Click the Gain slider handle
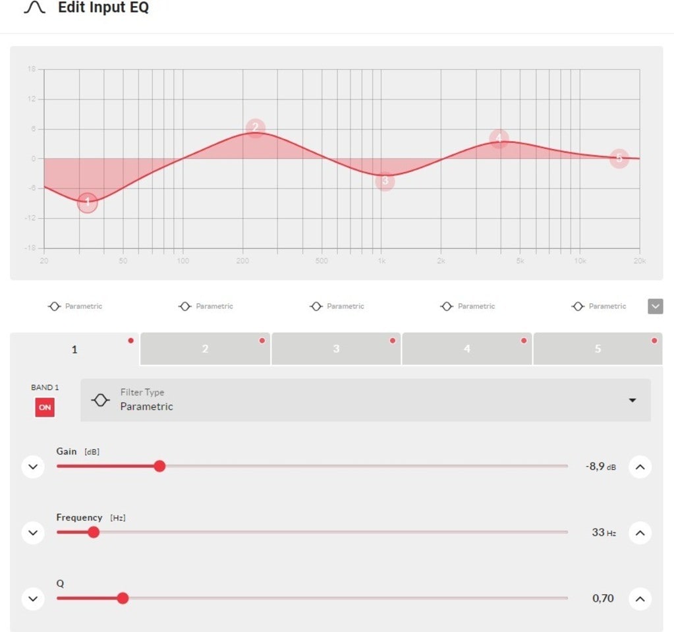 coord(159,467)
